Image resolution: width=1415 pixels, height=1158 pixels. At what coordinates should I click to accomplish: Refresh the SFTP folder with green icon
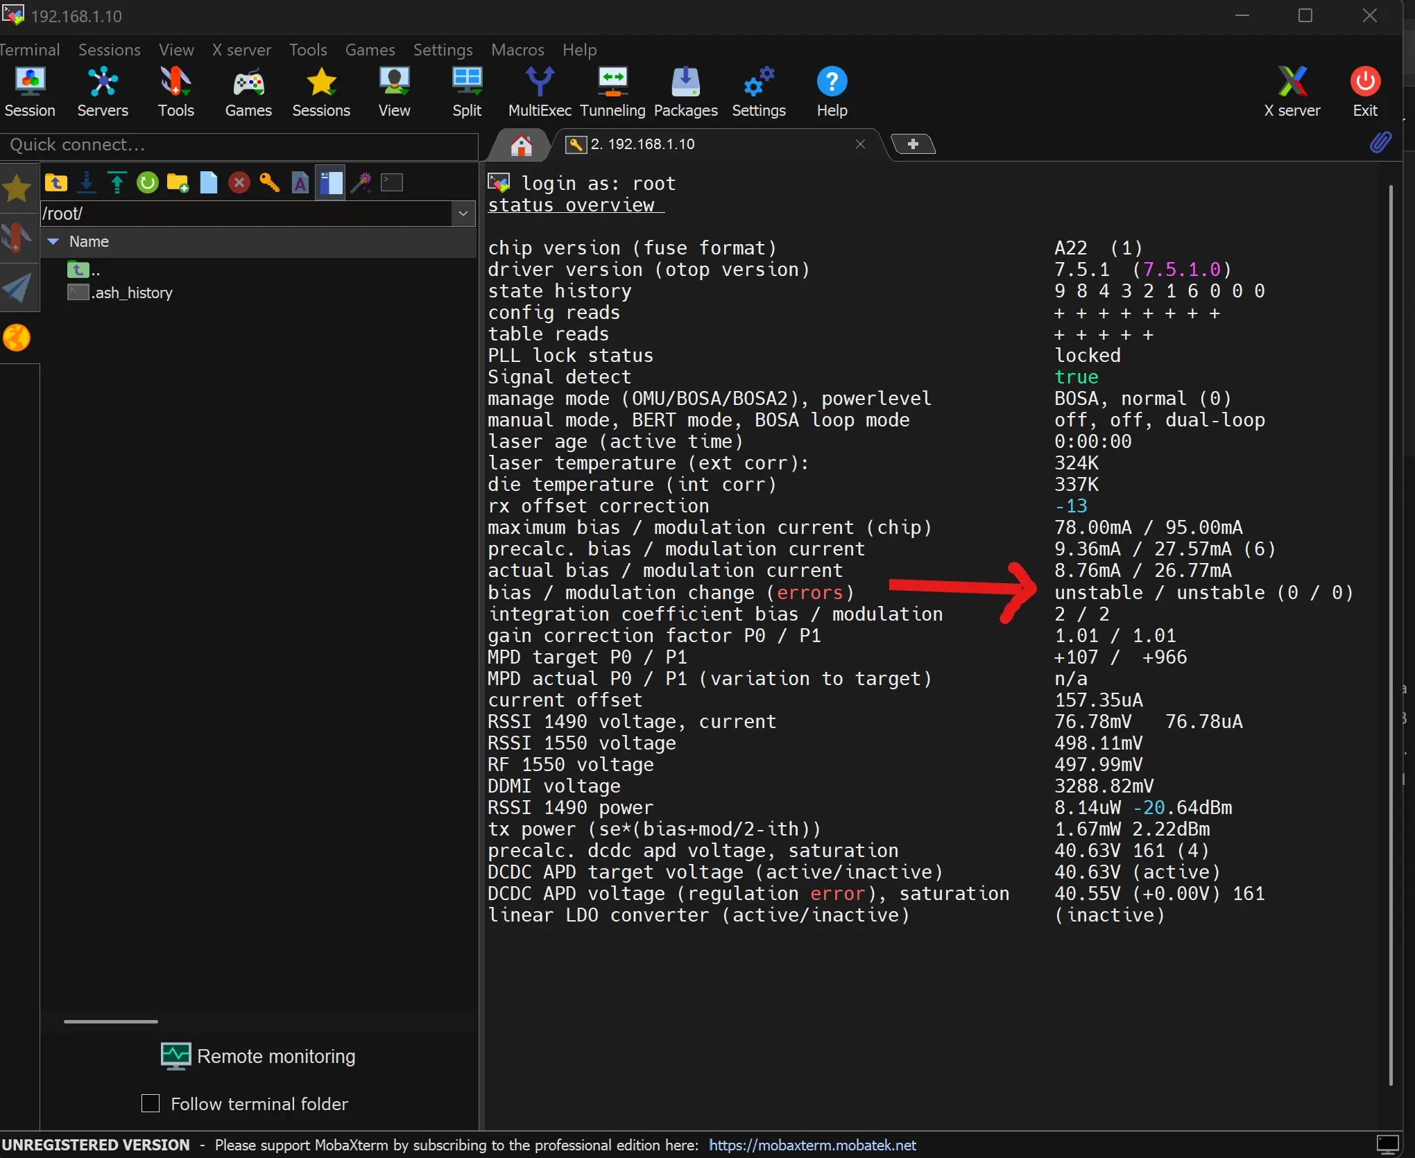(x=148, y=183)
